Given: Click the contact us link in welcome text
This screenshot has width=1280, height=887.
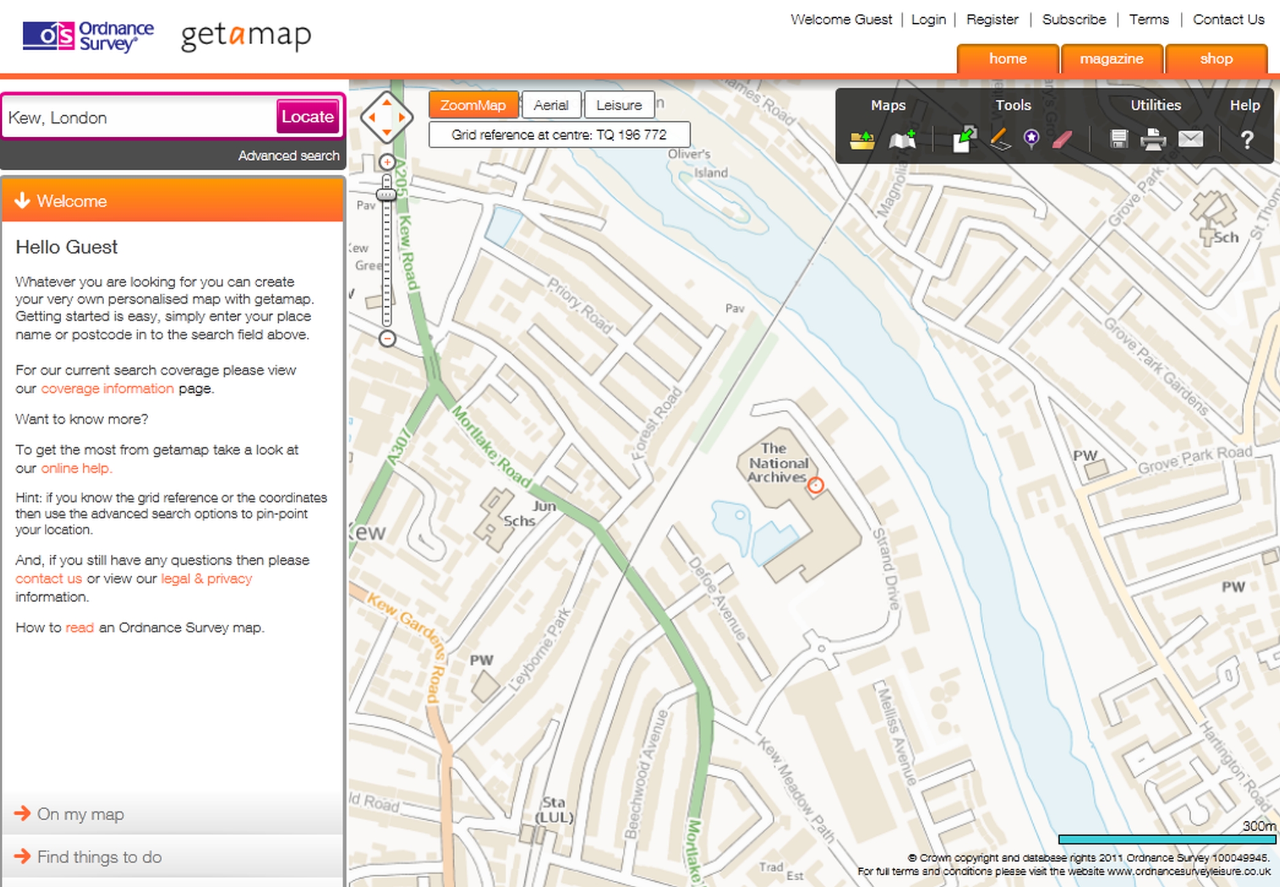Looking at the screenshot, I should coord(48,578).
